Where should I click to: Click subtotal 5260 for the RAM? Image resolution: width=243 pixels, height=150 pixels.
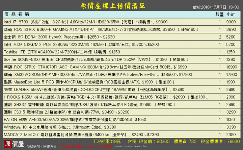point(231,37)
